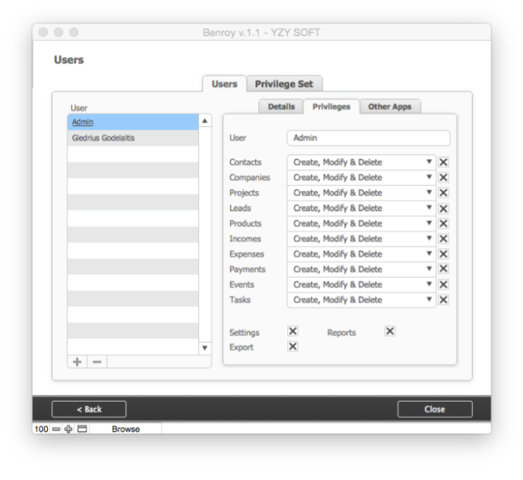Screen dimensions: 523x480
Task: Open the Payments privilege dropdown
Action: click(361, 269)
